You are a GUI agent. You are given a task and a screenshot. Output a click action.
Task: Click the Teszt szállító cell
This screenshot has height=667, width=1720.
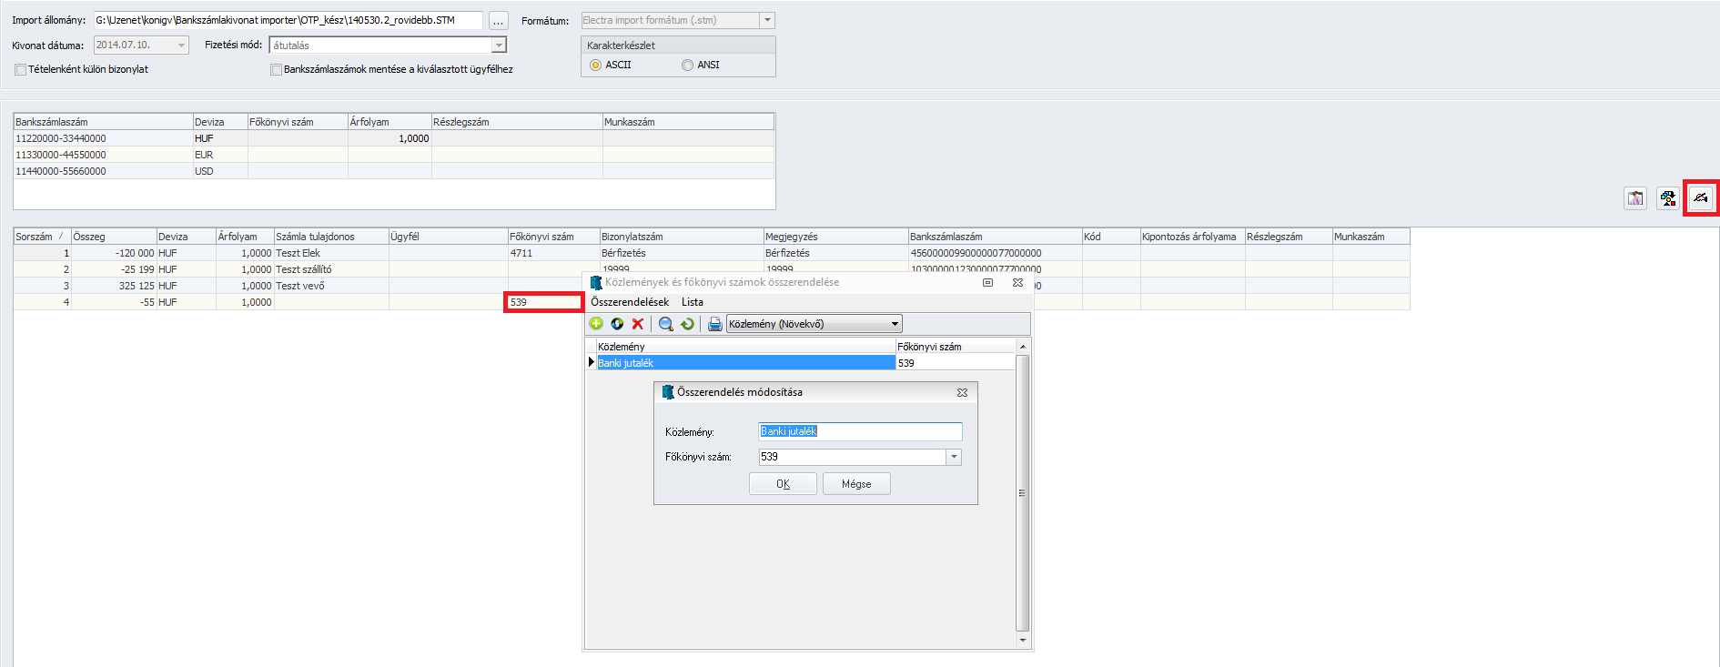coord(331,269)
